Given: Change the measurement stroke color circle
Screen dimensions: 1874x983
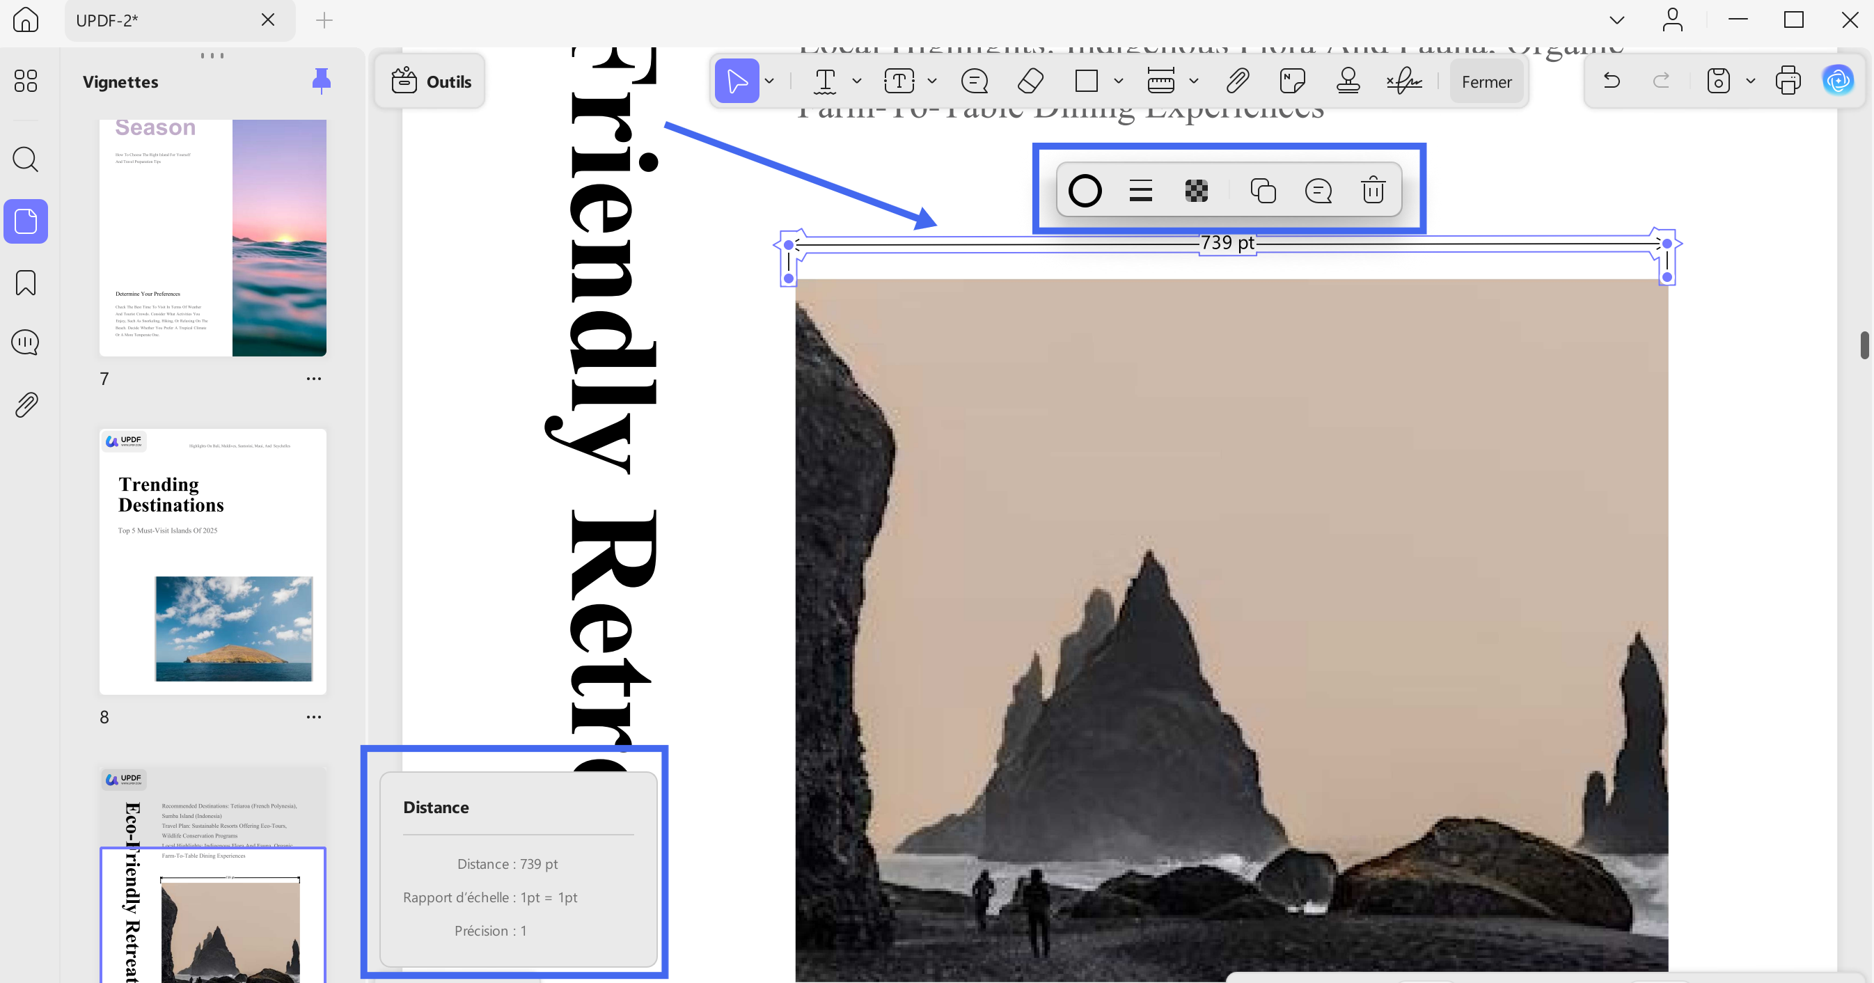Looking at the screenshot, I should pyautogui.click(x=1085, y=191).
